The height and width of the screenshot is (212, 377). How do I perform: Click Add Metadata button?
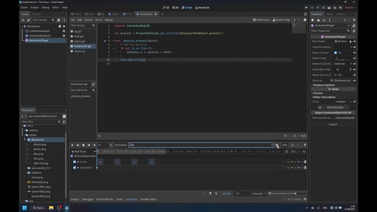[333, 107]
